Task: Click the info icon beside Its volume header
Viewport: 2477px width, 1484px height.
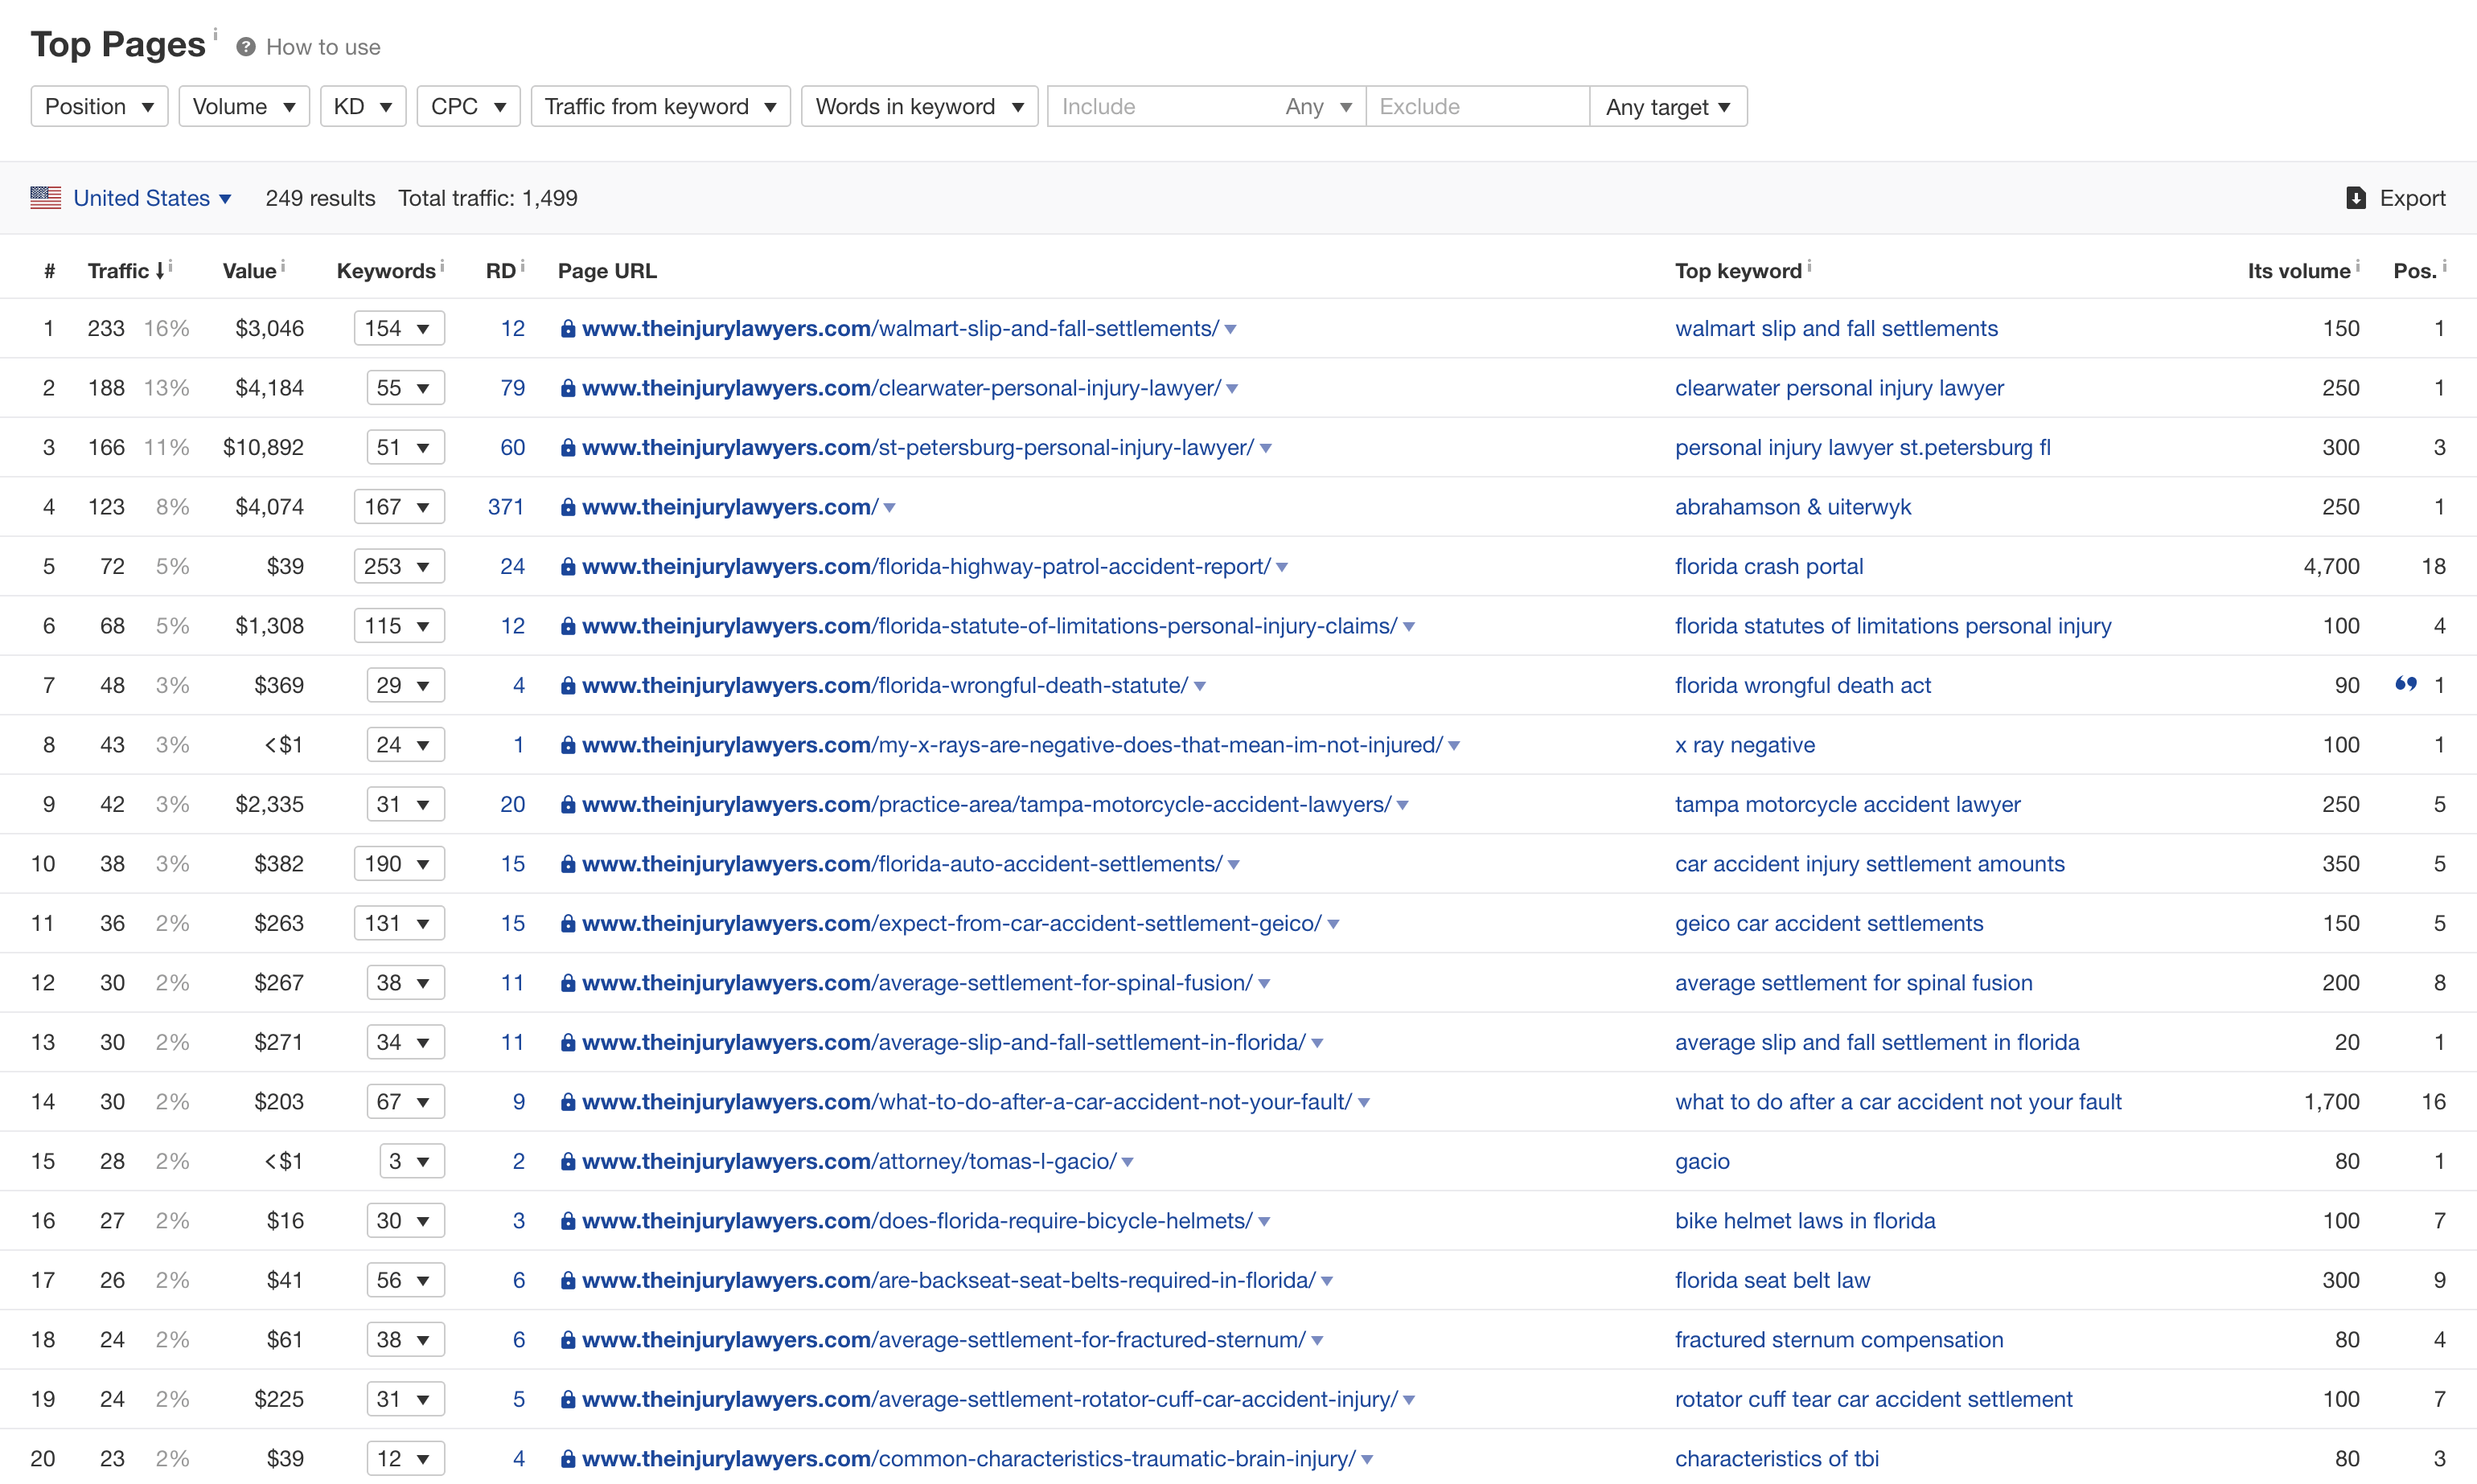Action: (x=2358, y=266)
